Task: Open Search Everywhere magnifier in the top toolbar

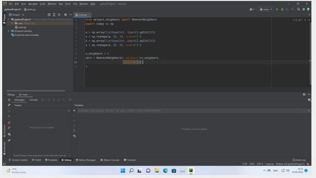Action: click(x=298, y=9)
